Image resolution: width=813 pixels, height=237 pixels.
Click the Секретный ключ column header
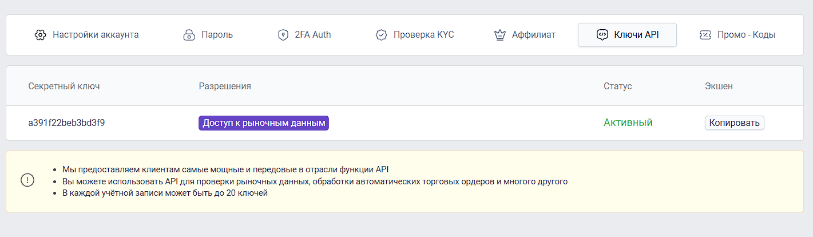coord(64,86)
